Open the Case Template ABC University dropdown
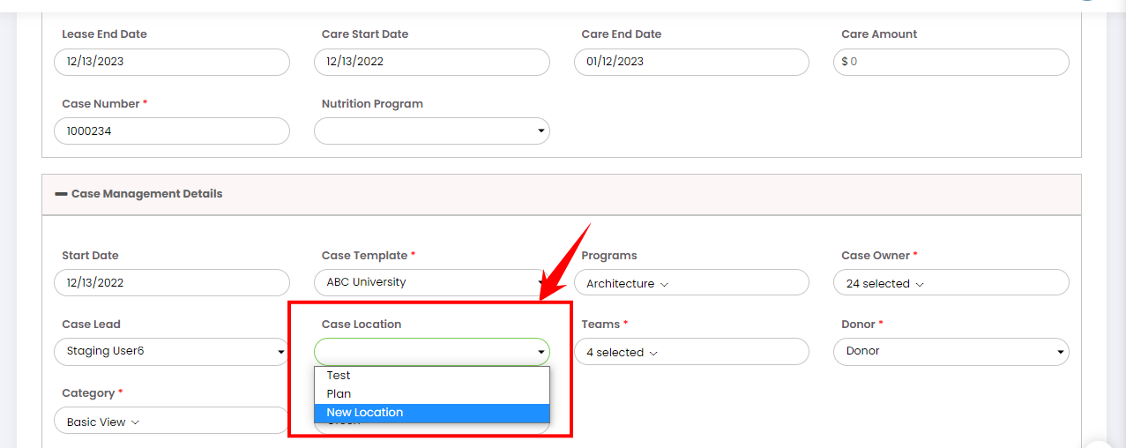This screenshot has width=1126, height=448. click(x=432, y=282)
